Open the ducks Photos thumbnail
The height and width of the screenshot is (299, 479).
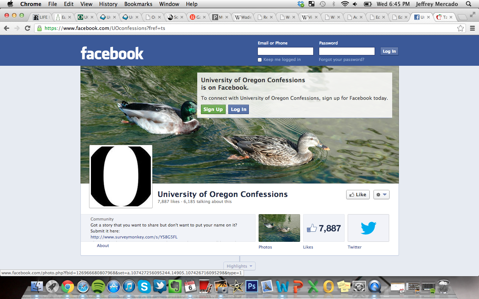279,228
